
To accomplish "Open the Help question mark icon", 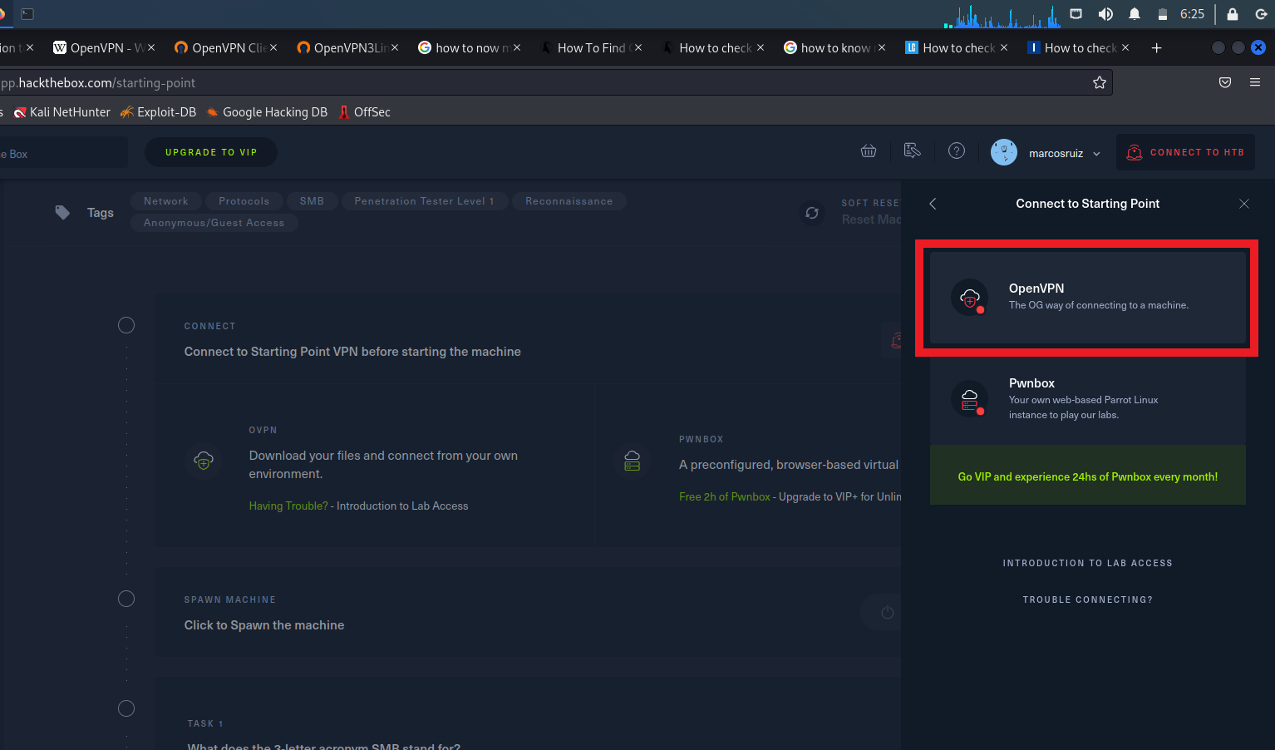I will 957,150.
